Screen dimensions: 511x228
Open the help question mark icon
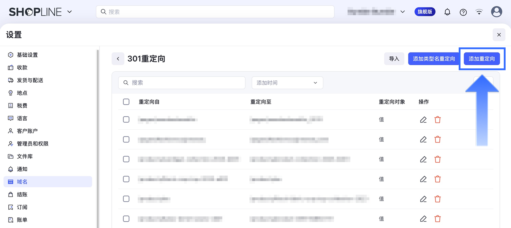(463, 12)
